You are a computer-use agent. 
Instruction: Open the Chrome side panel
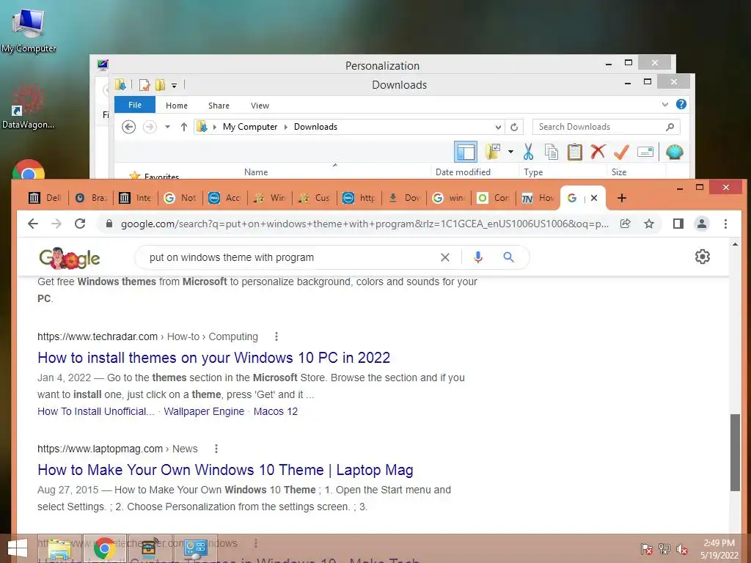coord(678,224)
